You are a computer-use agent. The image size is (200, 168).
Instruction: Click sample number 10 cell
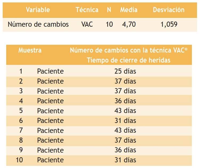(x=21, y=160)
